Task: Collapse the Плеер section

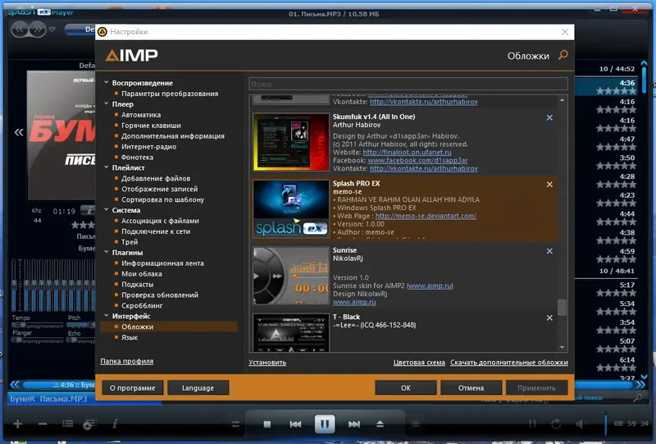Action: pos(107,103)
